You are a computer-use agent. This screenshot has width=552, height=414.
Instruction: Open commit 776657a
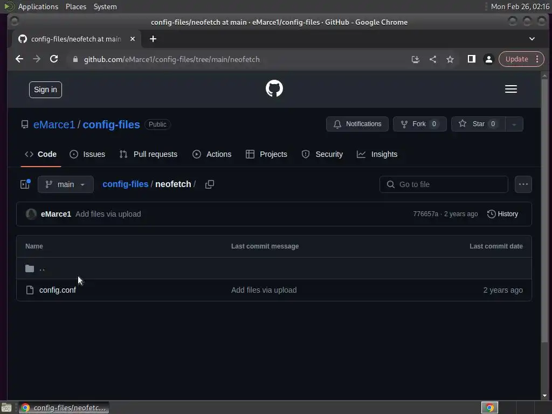[426, 213]
